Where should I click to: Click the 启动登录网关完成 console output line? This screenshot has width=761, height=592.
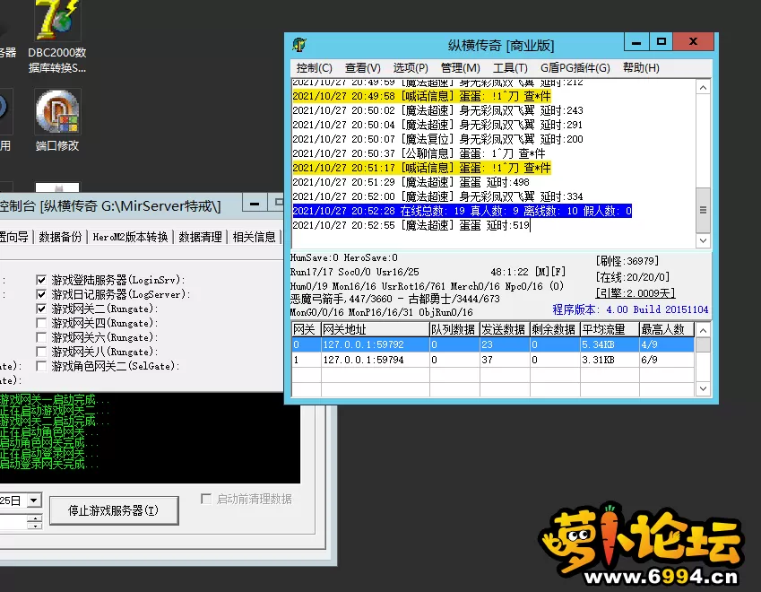(x=48, y=464)
